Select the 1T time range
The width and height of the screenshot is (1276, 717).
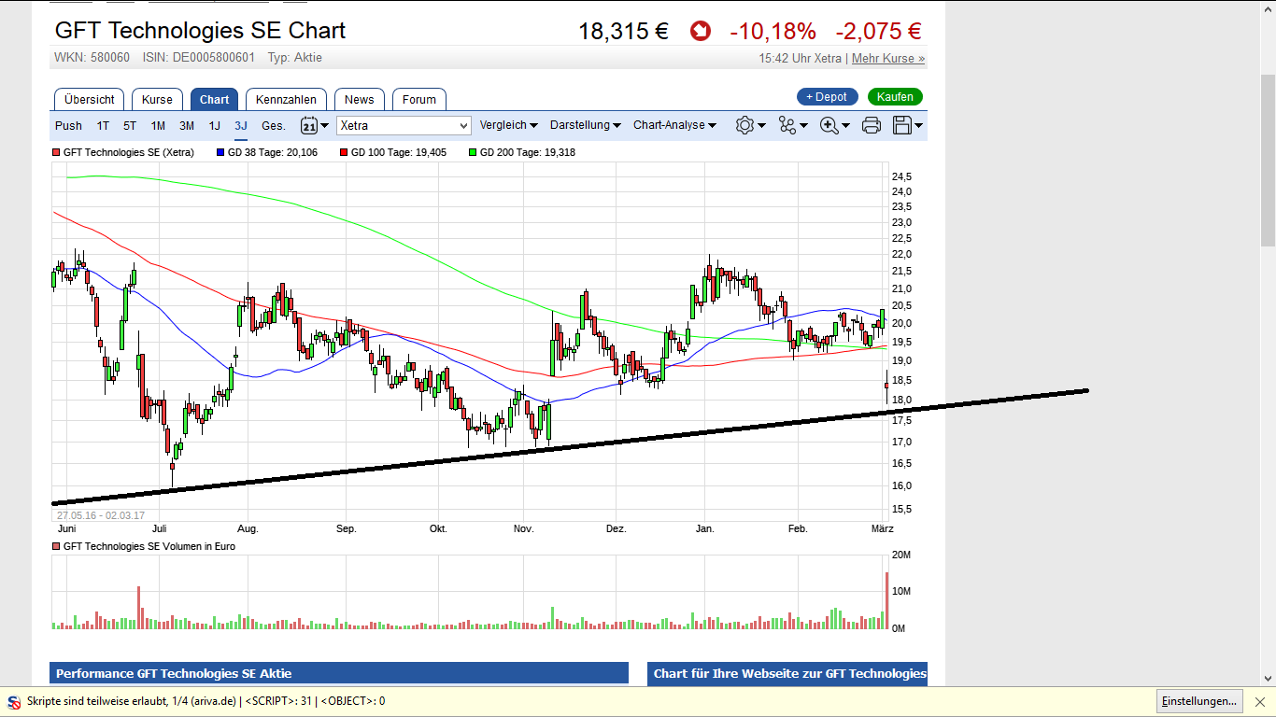point(103,126)
